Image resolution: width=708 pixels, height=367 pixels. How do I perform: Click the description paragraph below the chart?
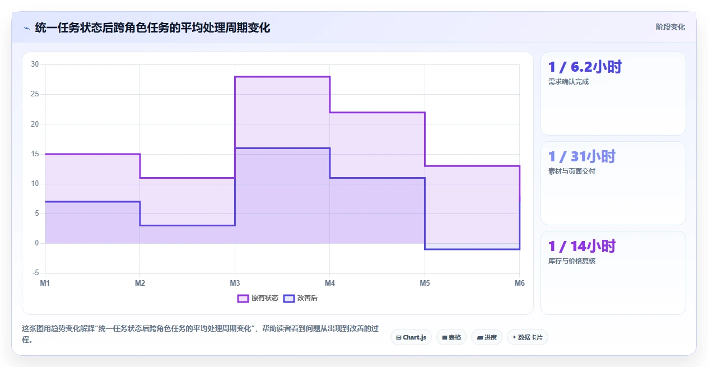(x=201, y=334)
